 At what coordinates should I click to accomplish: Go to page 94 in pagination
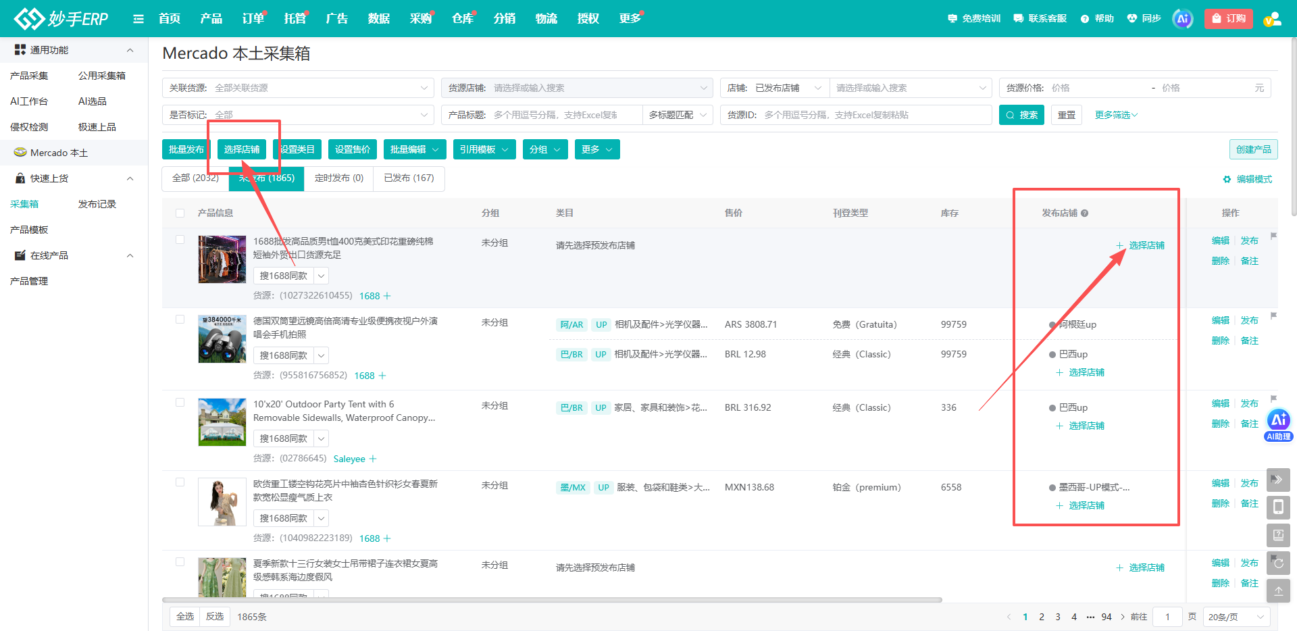pos(1107,617)
